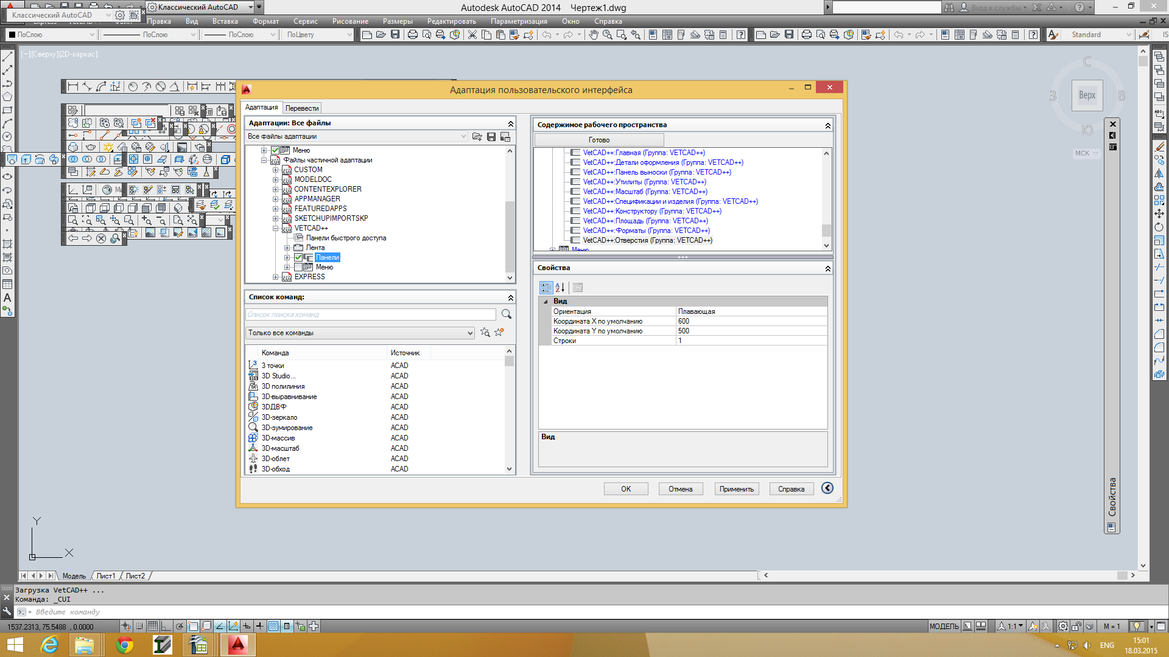Click the Windows Start button
Image resolution: width=1169 pixels, height=657 pixels.
pos(15,645)
